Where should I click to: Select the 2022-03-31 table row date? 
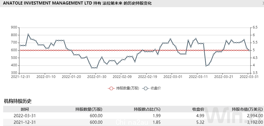click(25, 116)
